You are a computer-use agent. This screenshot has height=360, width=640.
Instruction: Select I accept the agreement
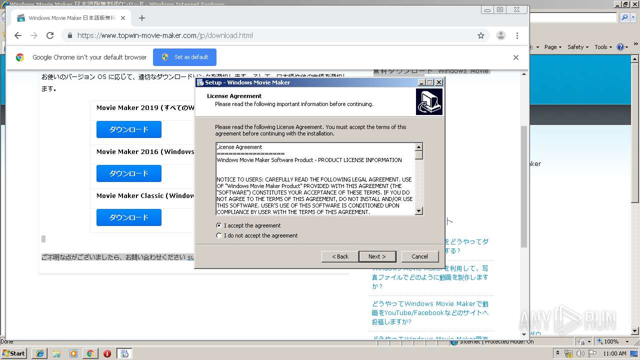tap(219, 225)
